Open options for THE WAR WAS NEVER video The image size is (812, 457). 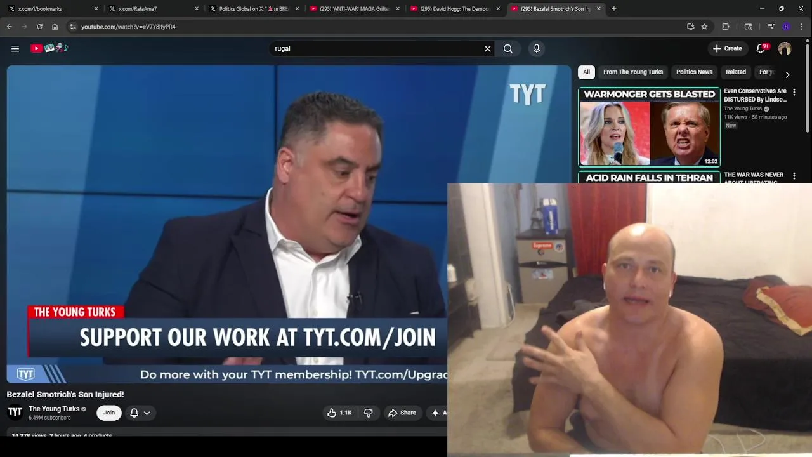[x=794, y=176]
